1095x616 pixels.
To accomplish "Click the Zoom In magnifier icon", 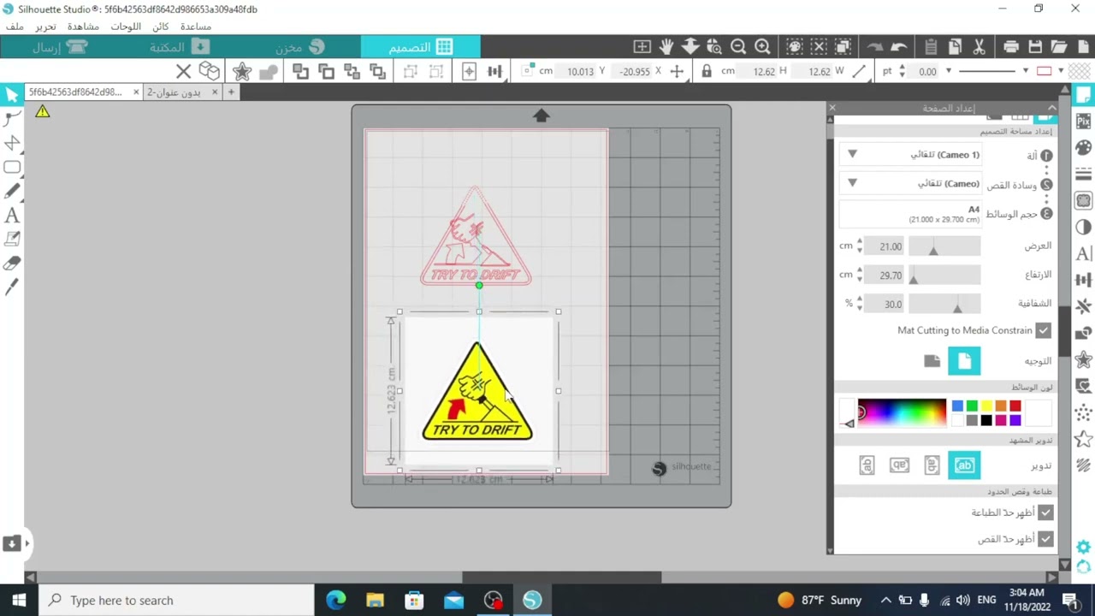I will 762,47.
